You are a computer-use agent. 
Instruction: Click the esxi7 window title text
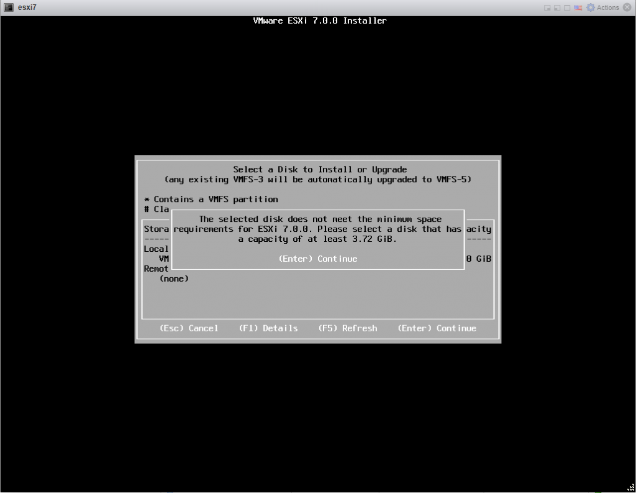(x=27, y=7)
